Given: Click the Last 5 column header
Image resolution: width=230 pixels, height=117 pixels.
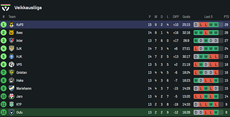Looking at the screenshot, I should point(208,17).
